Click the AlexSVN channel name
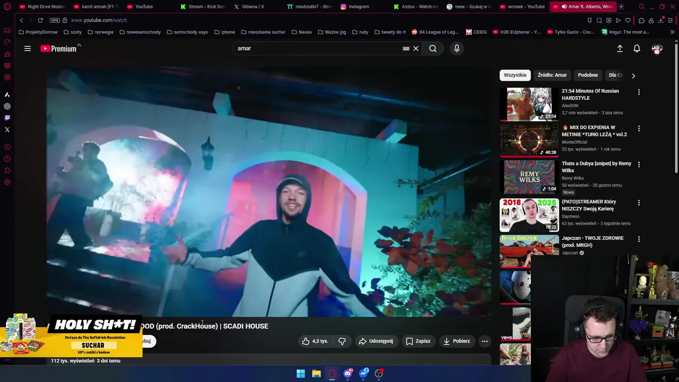Image resolution: width=679 pixels, height=382 pixels. point(570,106)
